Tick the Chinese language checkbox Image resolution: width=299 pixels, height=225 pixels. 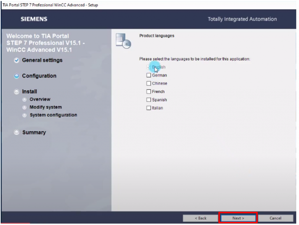coord(148,83)
